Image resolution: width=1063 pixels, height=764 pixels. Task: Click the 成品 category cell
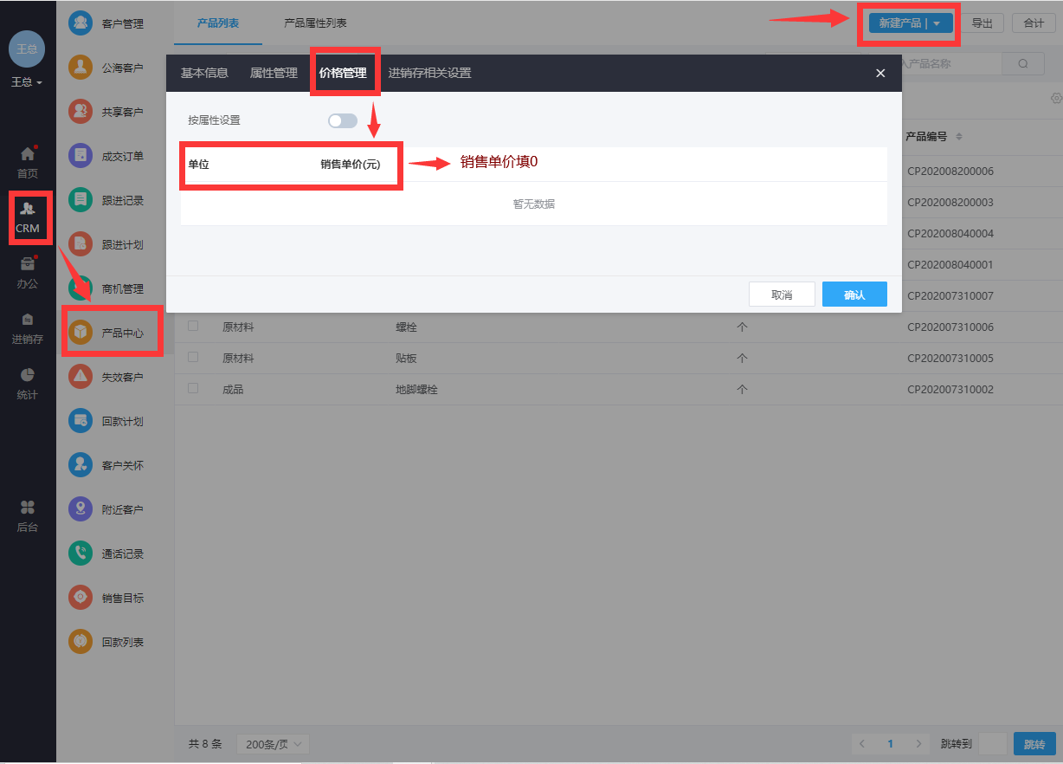coord(233,389)
